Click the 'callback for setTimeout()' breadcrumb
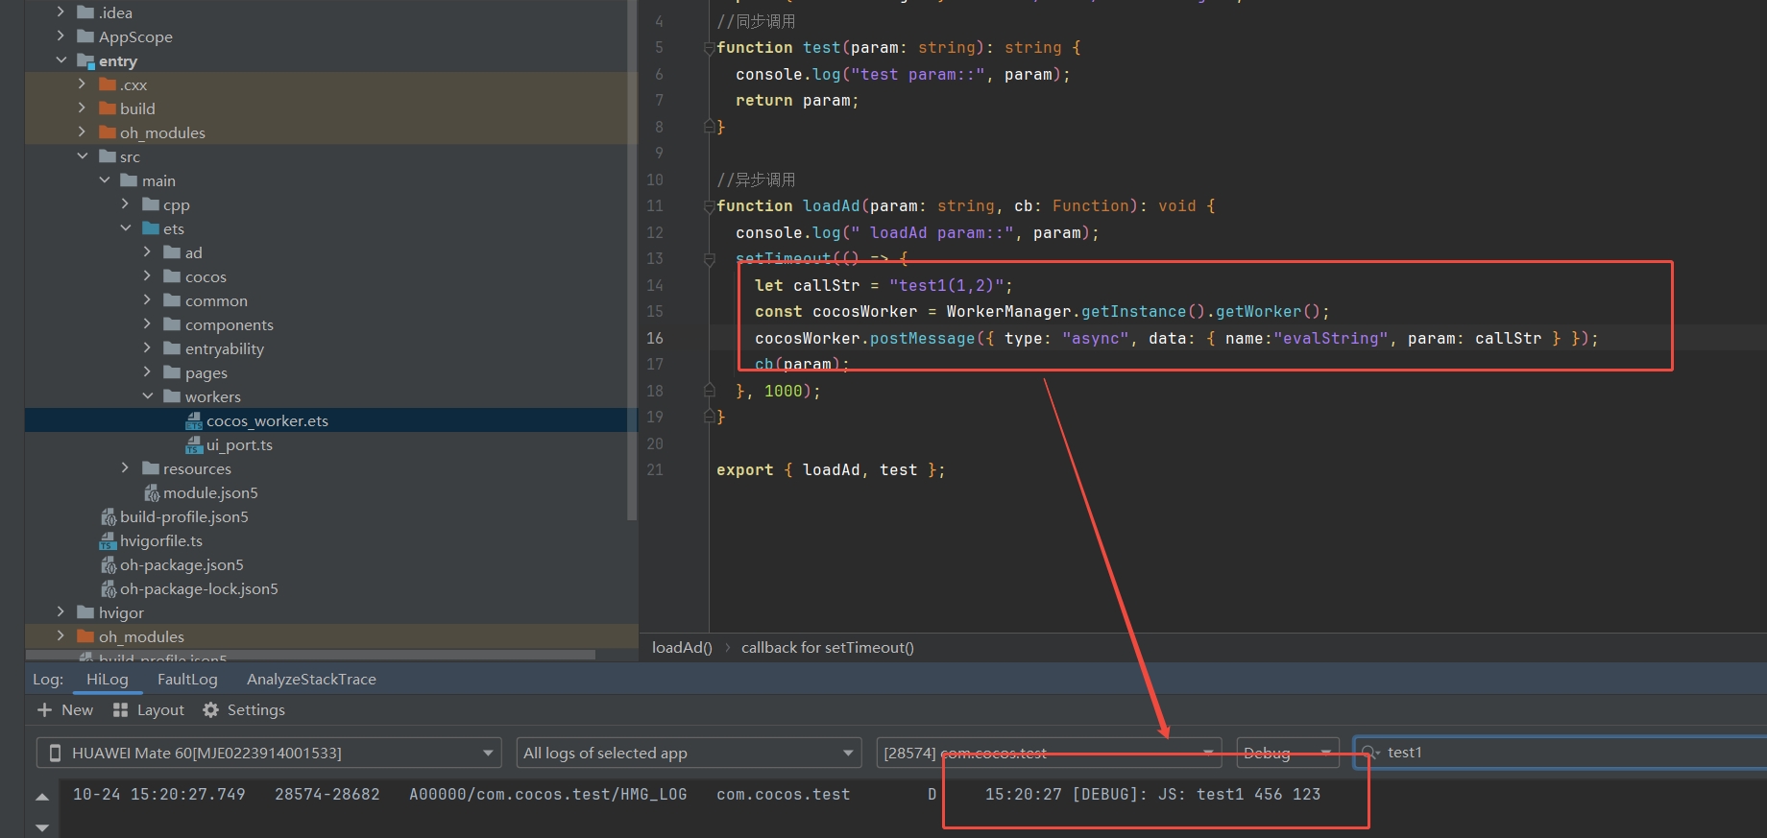 (828, 647)
